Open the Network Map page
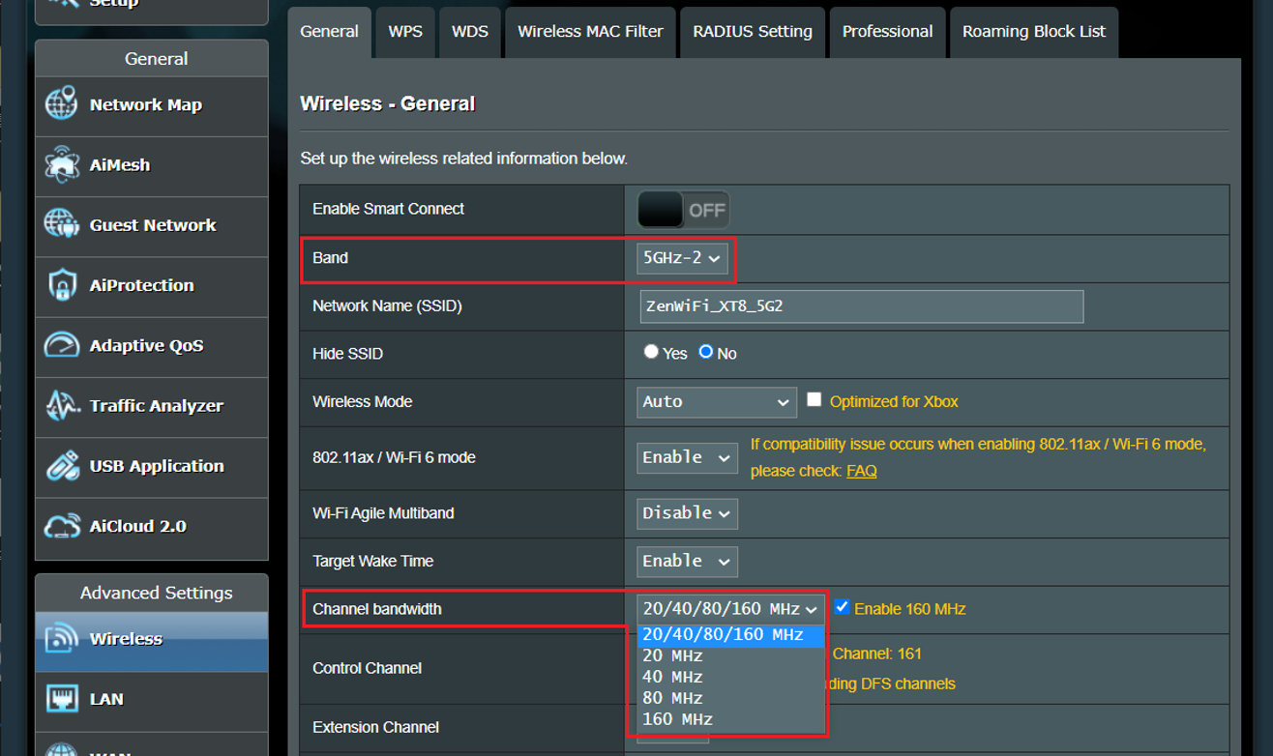Image resolution: width=1273 pixels, height=756 pixels. [152, 105]
